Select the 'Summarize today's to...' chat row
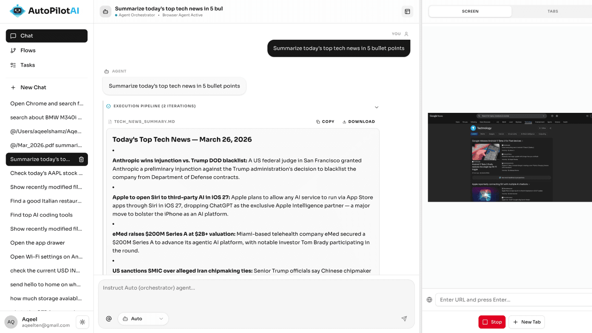Screen dimensions: 592x333 pyautogui.click(x=47, y=160)
